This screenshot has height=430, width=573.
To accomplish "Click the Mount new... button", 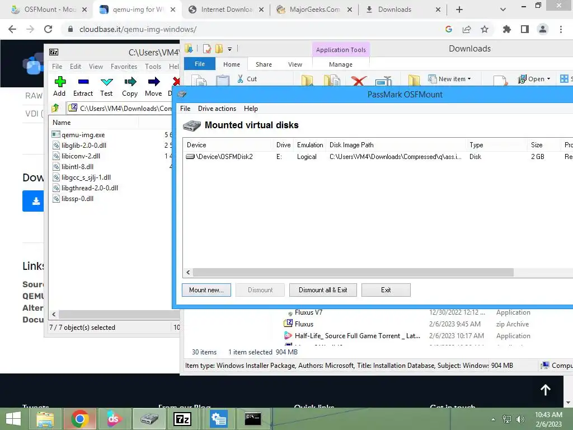I will (x=206, y=290).
